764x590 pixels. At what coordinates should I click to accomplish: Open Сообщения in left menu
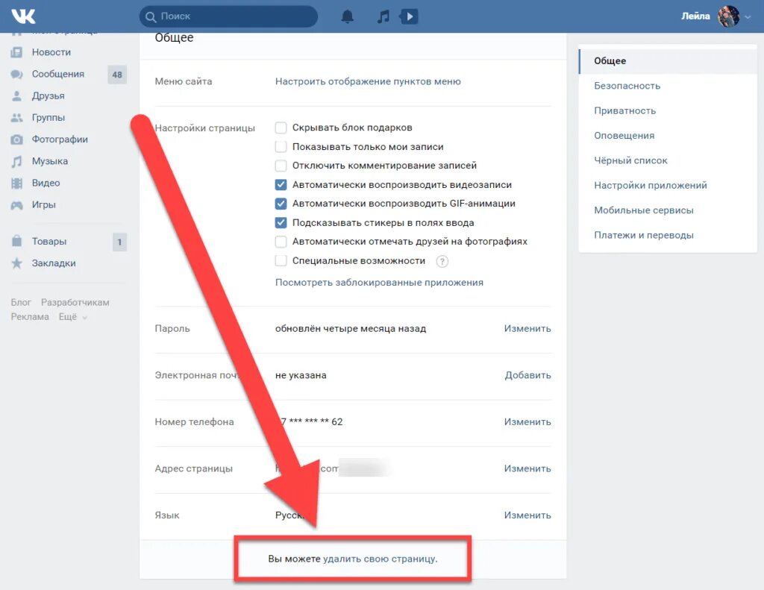pyautogui.click(x=58, y=74)
